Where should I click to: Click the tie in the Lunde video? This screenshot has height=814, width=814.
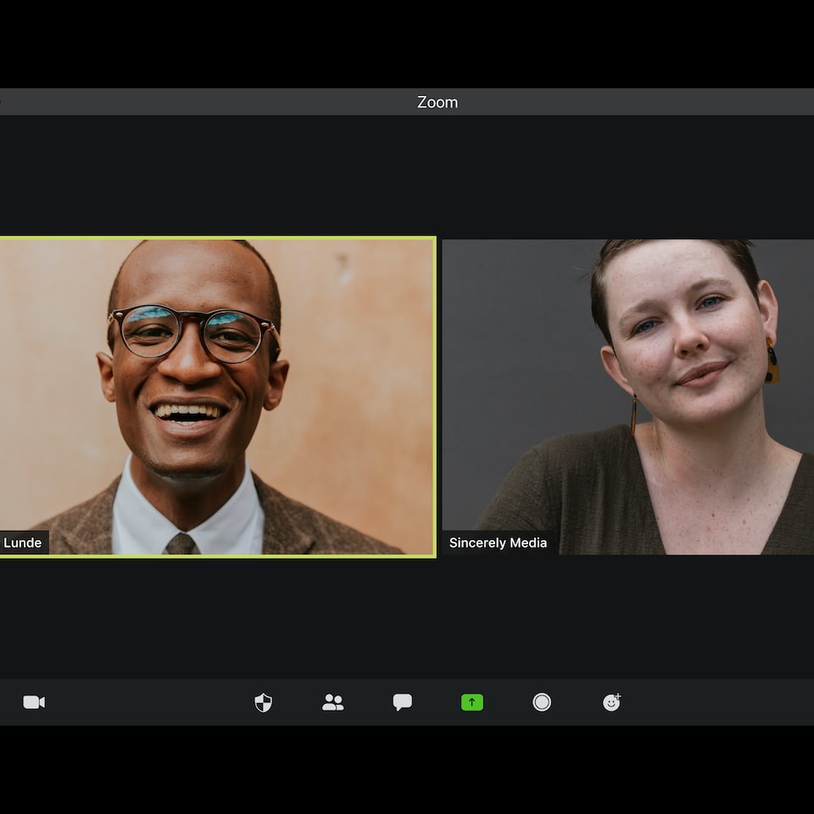click(181, 544)
